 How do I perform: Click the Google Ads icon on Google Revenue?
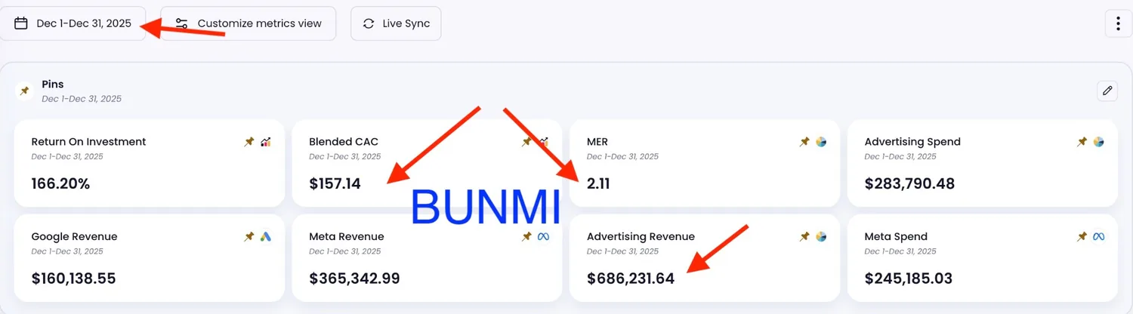coord(266,237)
